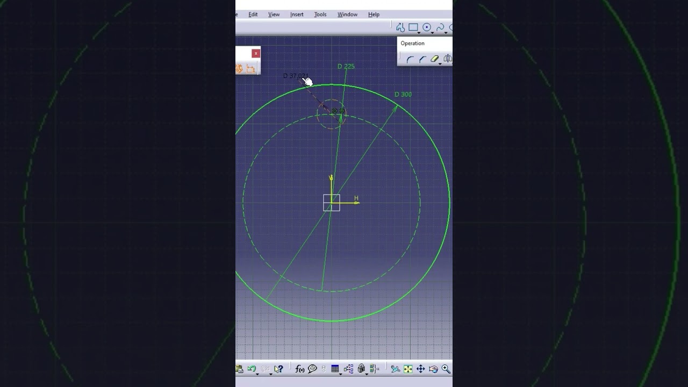Click the Paste icon in bottom toolbar
This screenshot has width=688, height=387.
239,369
